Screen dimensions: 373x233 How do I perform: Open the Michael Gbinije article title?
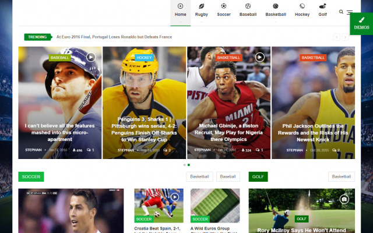[x=228, y=132]
